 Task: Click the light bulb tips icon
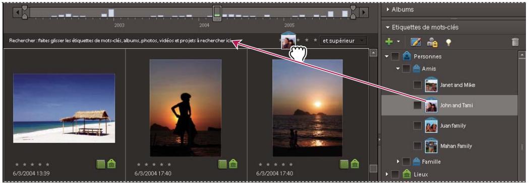coord(448,42)
